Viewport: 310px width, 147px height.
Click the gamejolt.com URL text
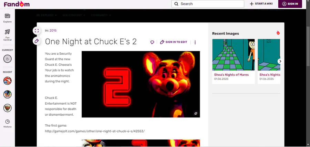point(95,131)
